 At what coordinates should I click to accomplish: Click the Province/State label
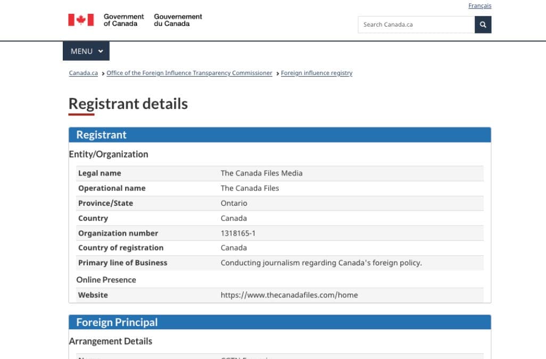(105, 203)
